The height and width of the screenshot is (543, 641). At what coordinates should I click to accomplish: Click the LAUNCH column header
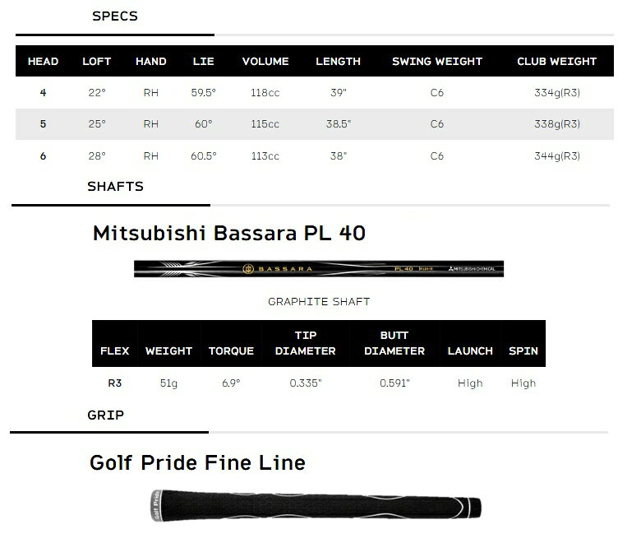pos(470,351)
